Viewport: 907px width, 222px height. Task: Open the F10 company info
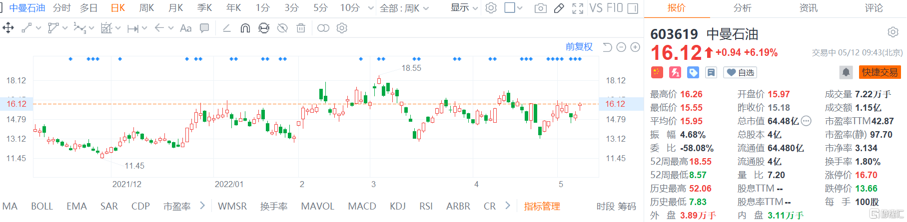click(615, 8)
